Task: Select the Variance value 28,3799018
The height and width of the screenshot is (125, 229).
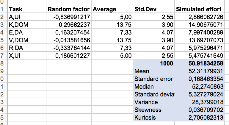Action: 200,102
